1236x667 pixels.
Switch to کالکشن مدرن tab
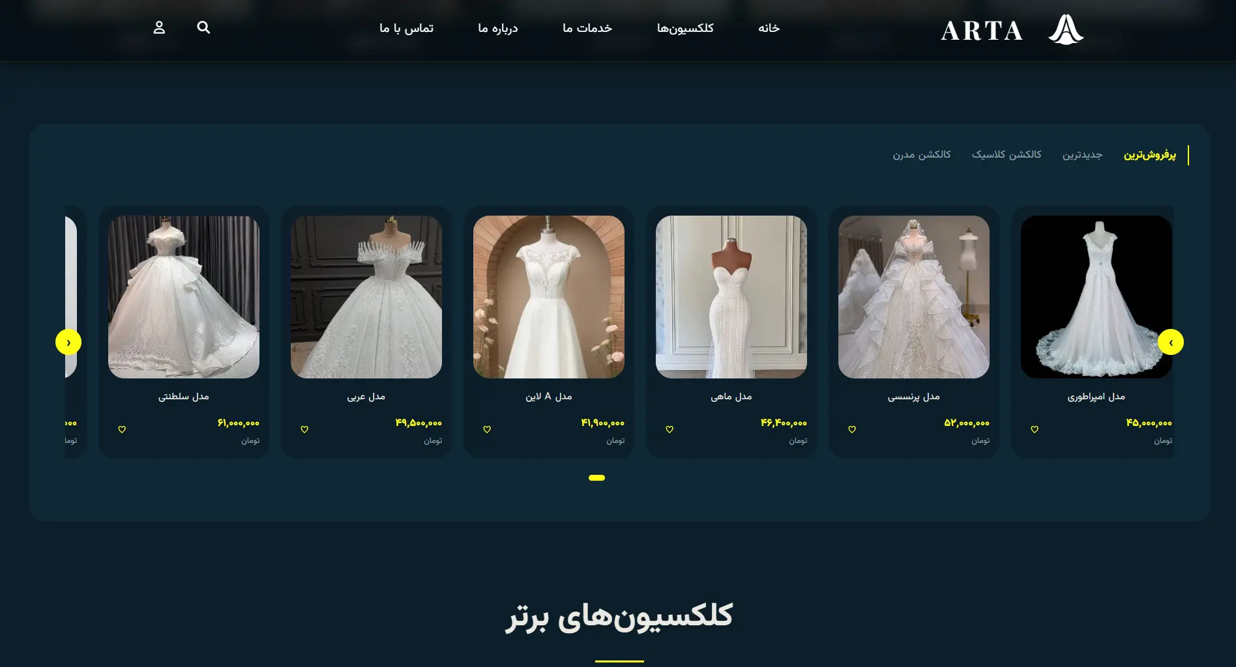click(922, 155)
